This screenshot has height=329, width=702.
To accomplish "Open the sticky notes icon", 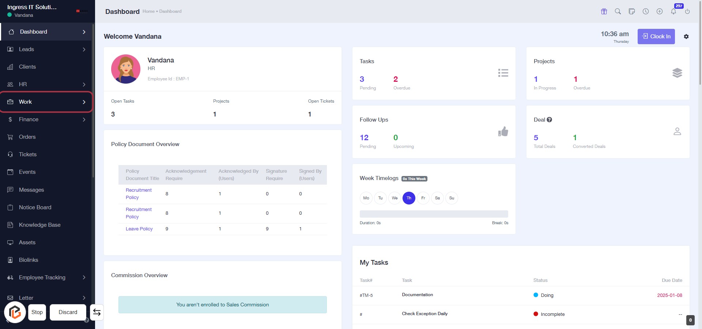I will (632, 11).
